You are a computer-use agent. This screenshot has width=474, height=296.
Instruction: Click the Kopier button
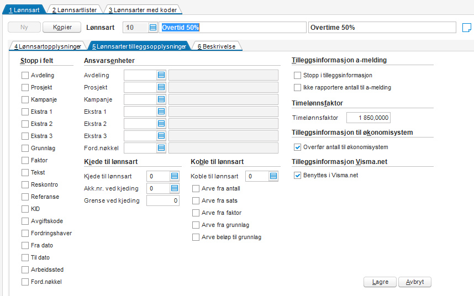[62, 27]
